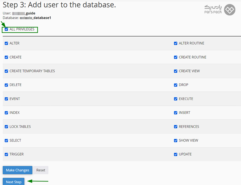241x185 pixels.
Task: Click the user name ending in _guide
Action: [x=24, y=13]
